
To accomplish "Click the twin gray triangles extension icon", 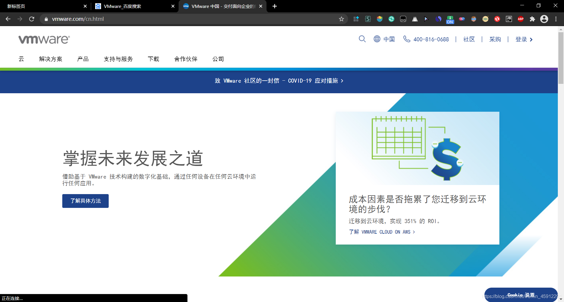I will 415,19.
